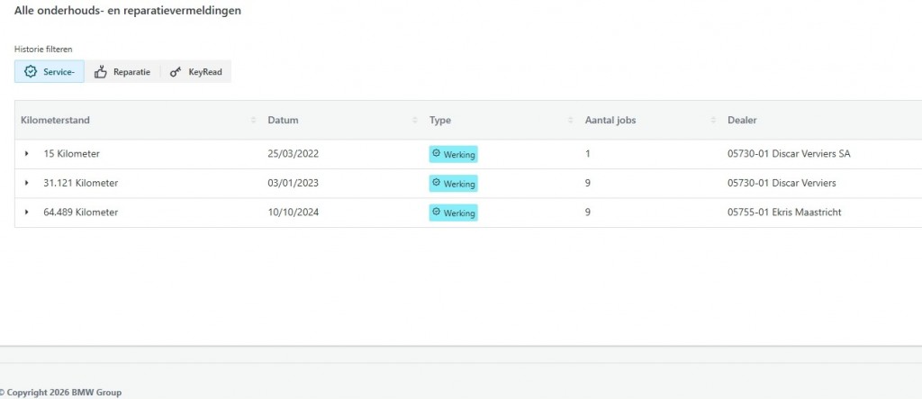Sort by Datum column arrows

click(415, 121)
